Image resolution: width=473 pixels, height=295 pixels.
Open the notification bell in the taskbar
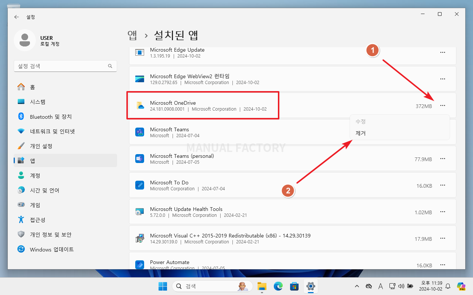click(448, 286)
